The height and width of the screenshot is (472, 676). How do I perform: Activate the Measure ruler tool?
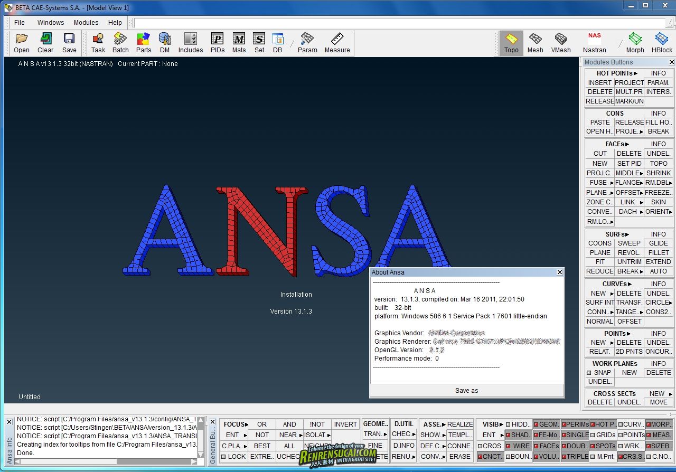click(x=337, y=43)
